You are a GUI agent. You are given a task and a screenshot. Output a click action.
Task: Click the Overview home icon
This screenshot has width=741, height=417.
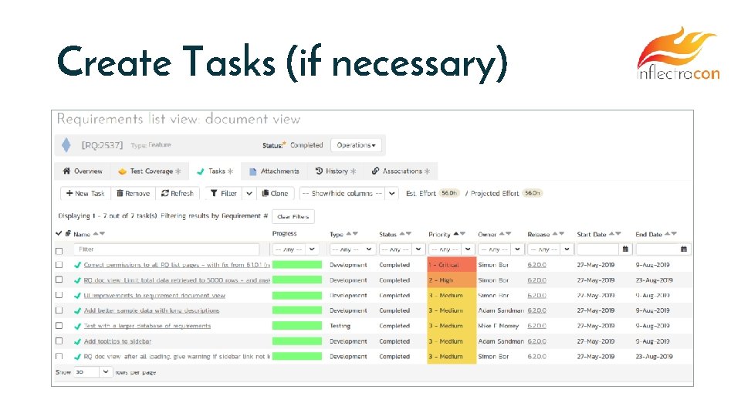[66, 171]
